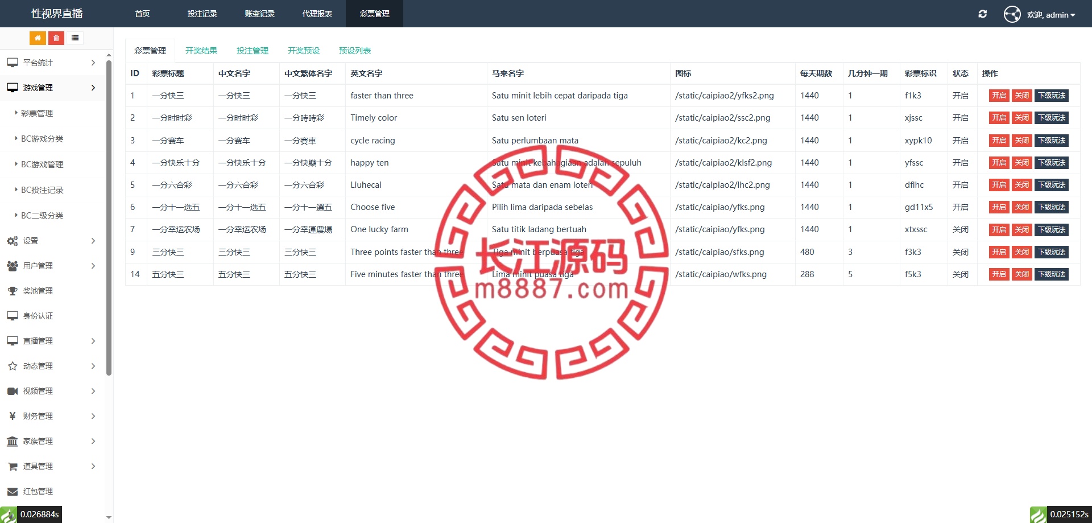Switch to the 开奖预设 tab
This screenshot has width=1092, height=523.
[x=304, y=51]
